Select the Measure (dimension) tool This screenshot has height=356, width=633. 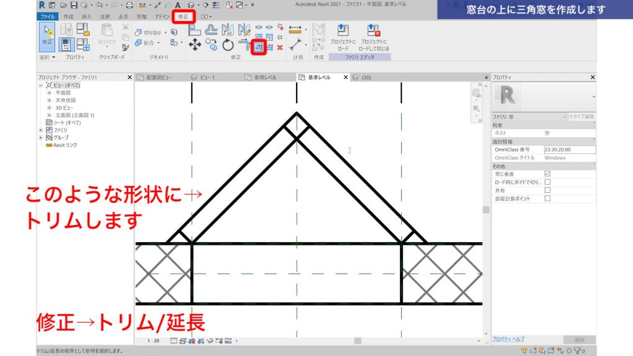tap(297, 28)
